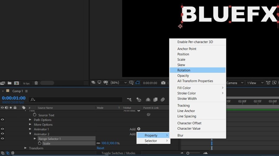Toggle Scale constrain proportions link

[98, 143]
